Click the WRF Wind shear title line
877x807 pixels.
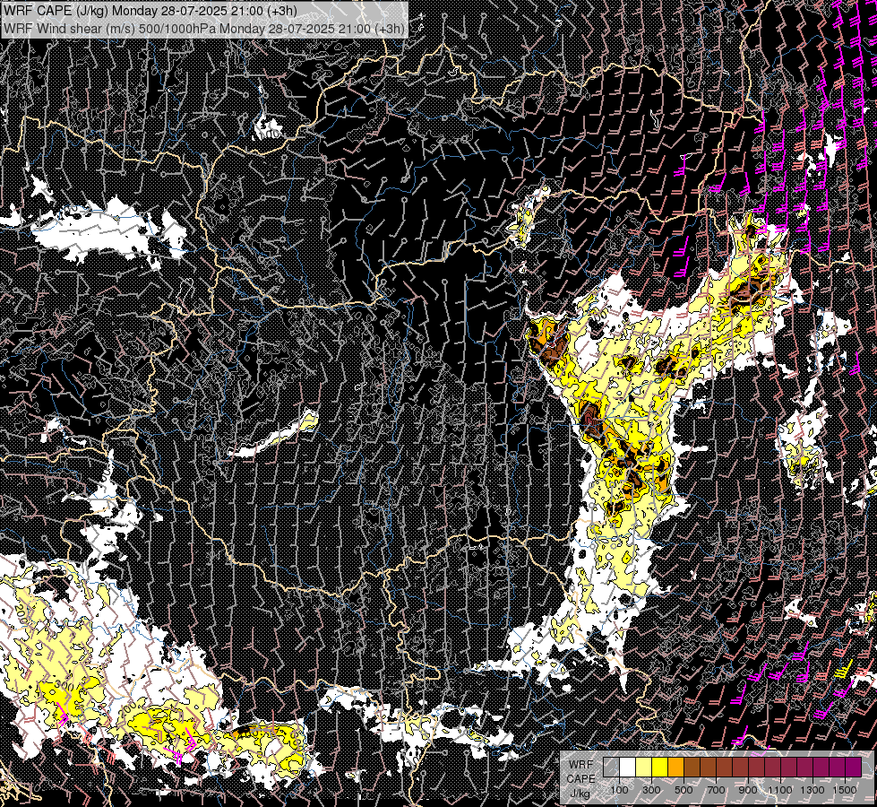[x=203, y=28]
